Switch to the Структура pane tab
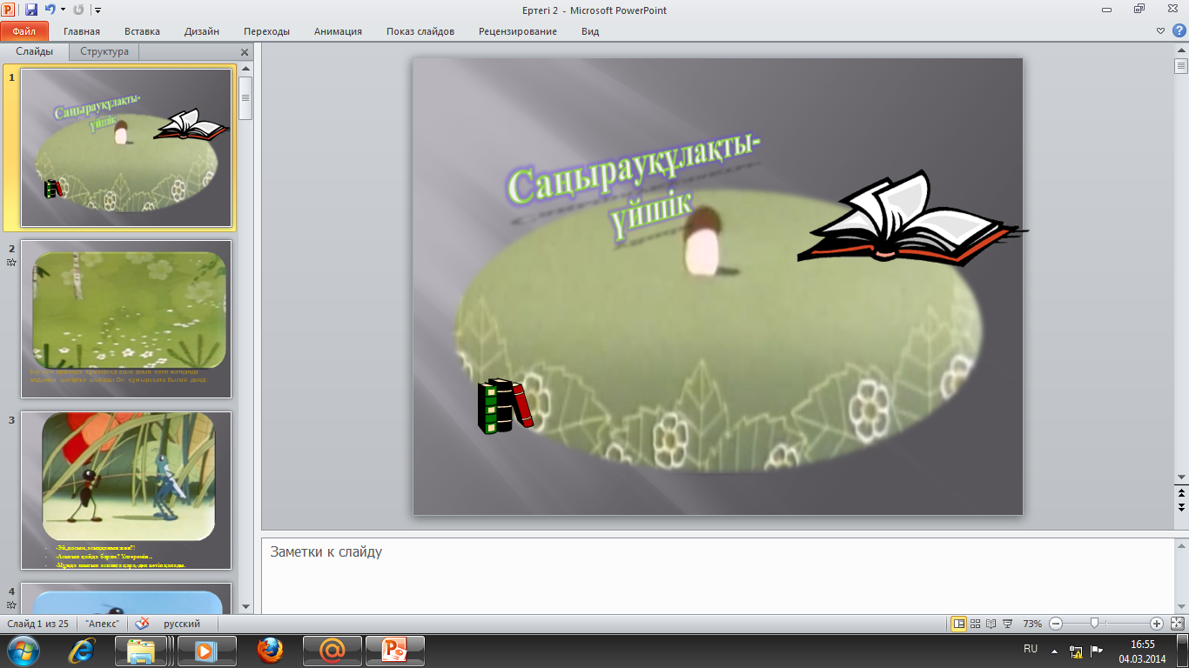Viewport: 1189px width, 668px height. (104, 51)
